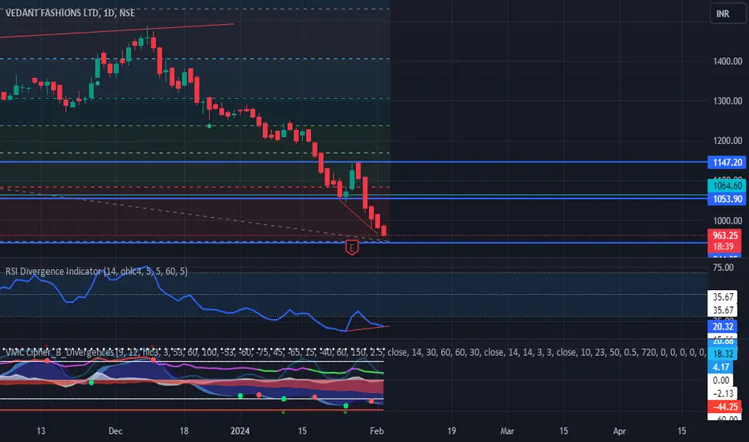This screenshot has height=442, width=749.
Task: Select the RSI Divergence Indicator legend label
Action: (96, 272)
